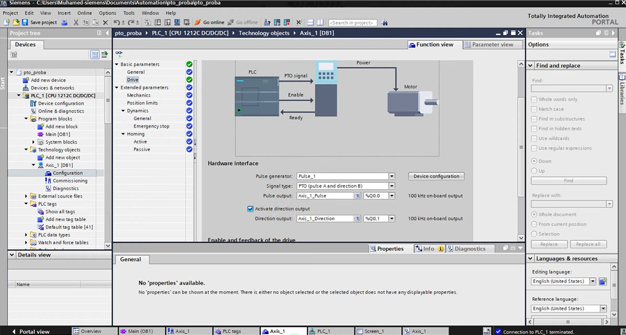Viewport: 626px width, 335px height.
Task: Check the Find in substructures checkbox
Action: pyautogui.click(x=534, y=119)
